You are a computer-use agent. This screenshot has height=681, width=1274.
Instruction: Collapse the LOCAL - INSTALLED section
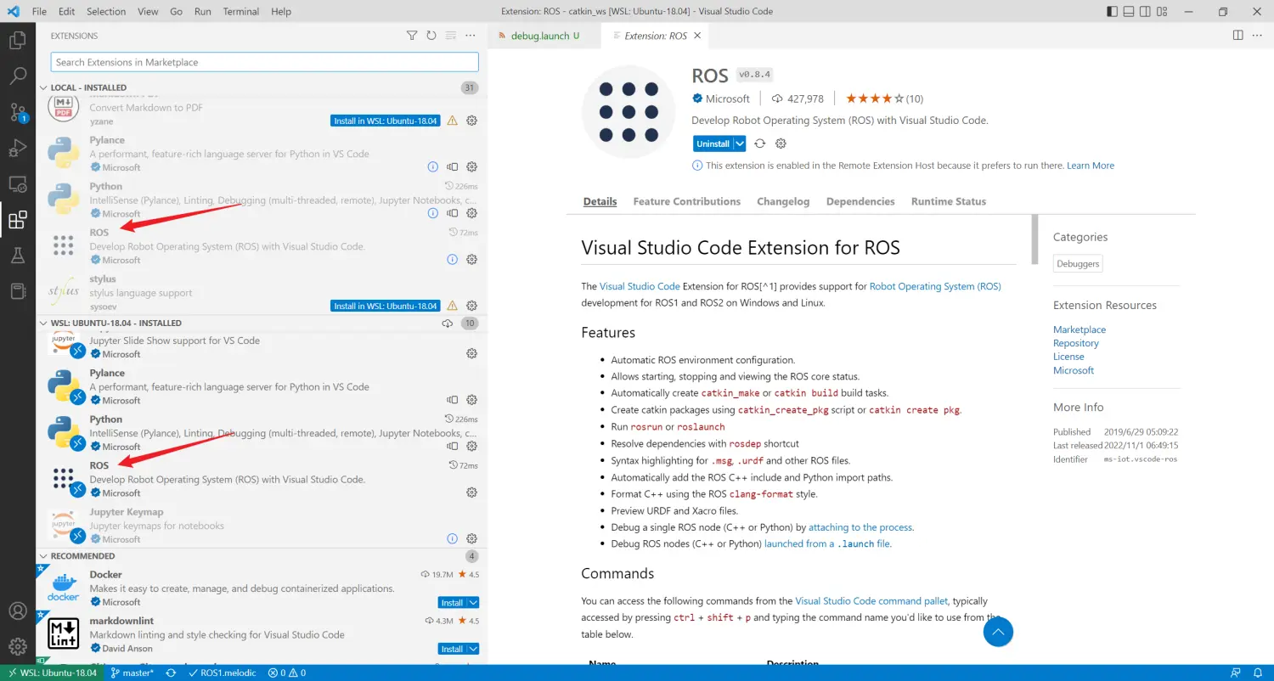coord(88,87)
